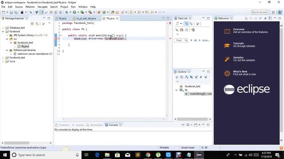Click the Open Type toolbar icon
Viewport: 284px width, 159px height.
pos(112,12)
